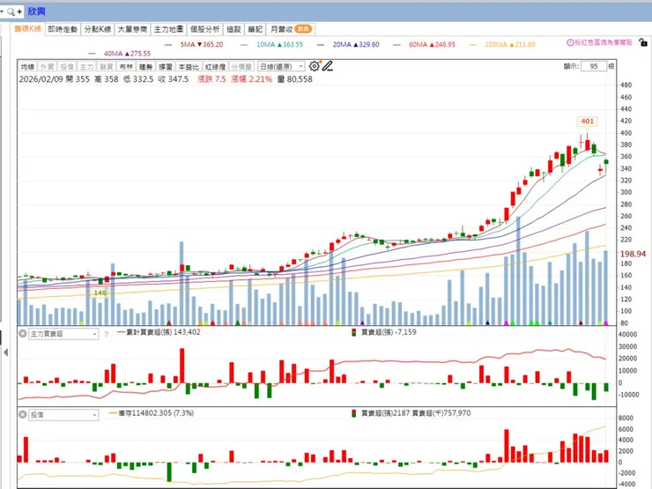The height and width of the screenshot is (489, 652).
Task: Click the 2026/02/09 date text
Action: (x=41, y=79)
